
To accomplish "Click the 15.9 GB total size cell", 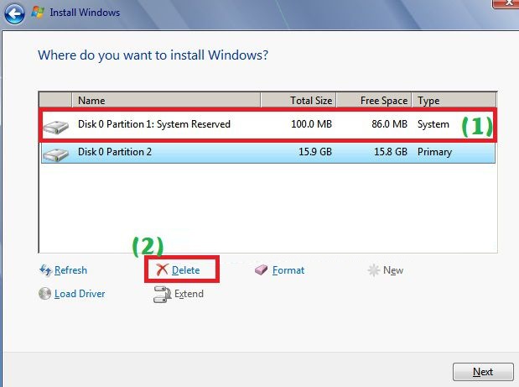I will pyautogui.click(x=315, y=152).
